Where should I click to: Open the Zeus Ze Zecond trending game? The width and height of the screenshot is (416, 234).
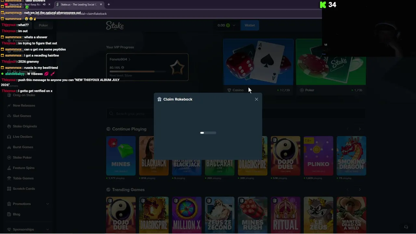tap(219, 215)
